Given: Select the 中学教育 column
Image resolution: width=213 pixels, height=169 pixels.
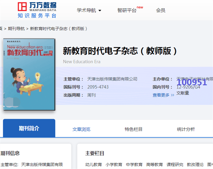Looking at the screenshot, I should [x=134, y=164].
